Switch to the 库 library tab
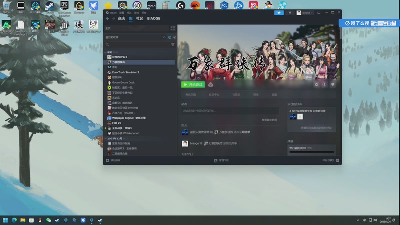This screenshot has width=400, height=225. pyautogui.click(x=131, y=18)
